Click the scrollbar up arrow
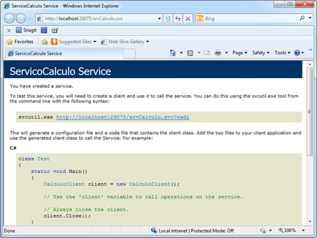Screen dimensions: 317x238 [310, 64]
